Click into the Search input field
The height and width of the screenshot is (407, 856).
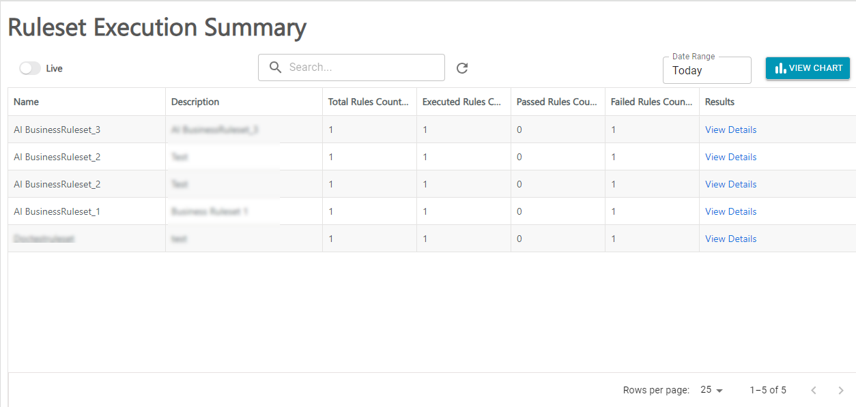(362, 67)
